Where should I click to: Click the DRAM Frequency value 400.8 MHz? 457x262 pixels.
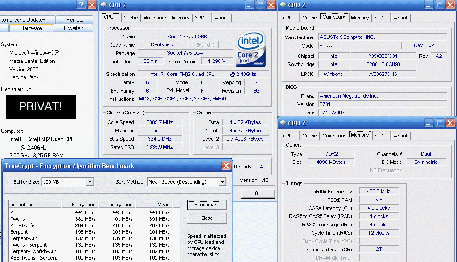coord(379,191)
